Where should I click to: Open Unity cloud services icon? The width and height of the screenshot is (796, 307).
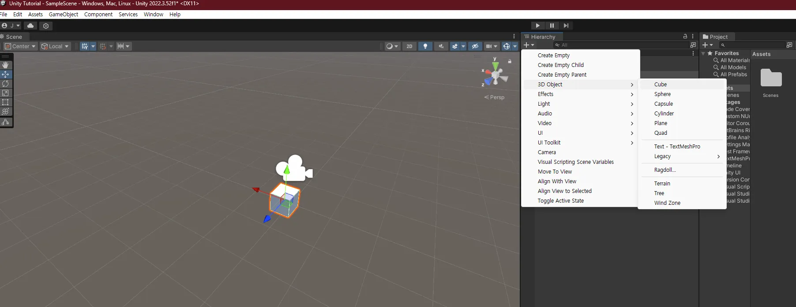coord(30,26)
